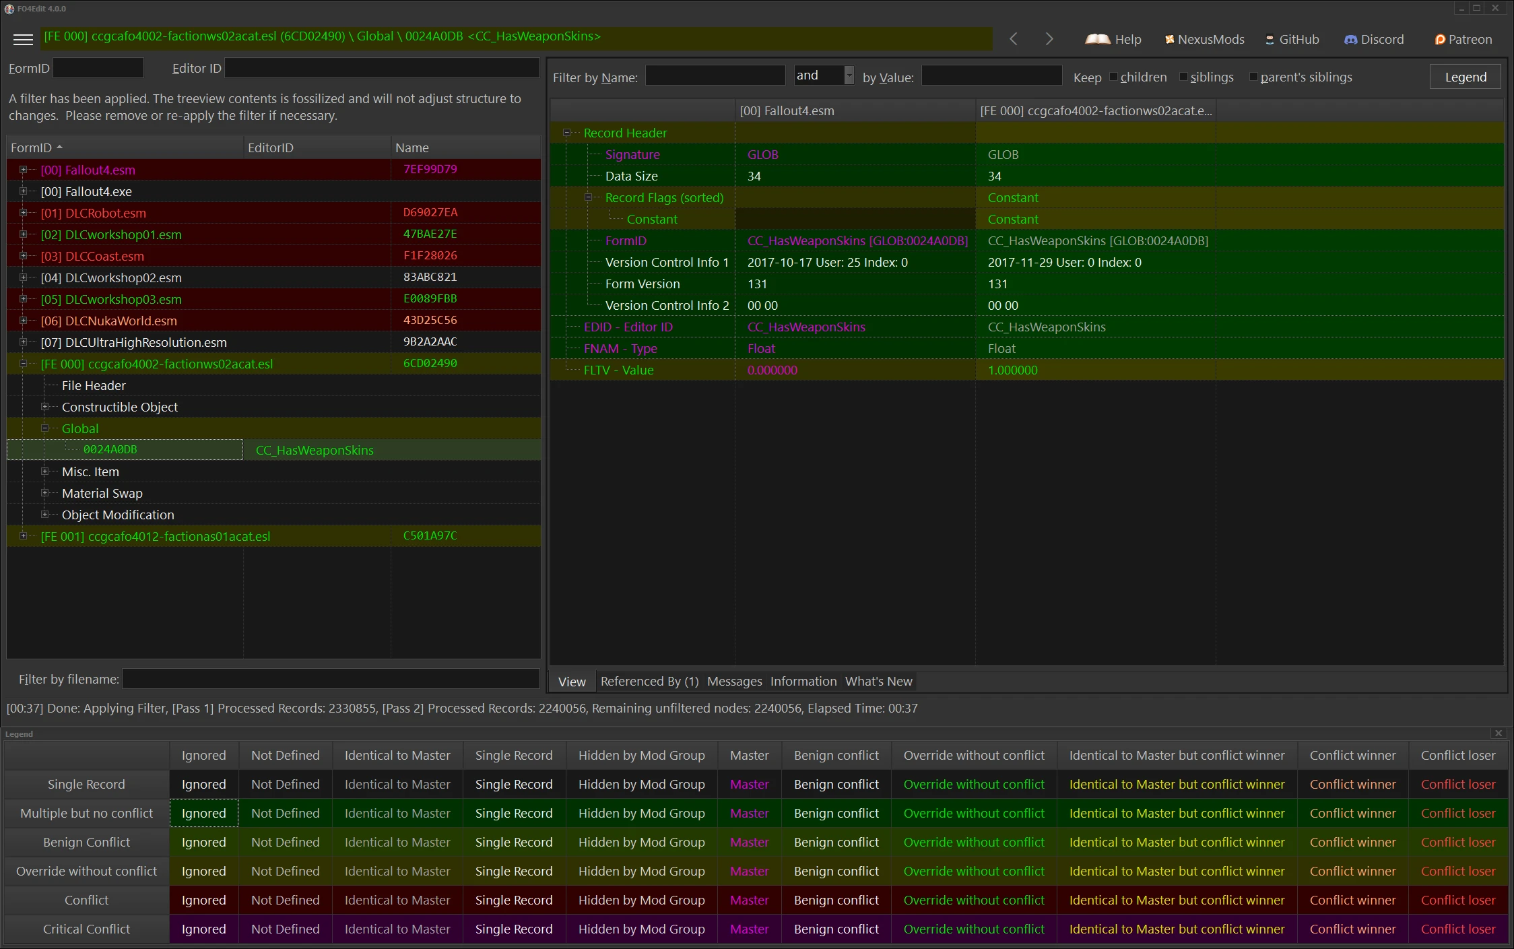Navigate back with left arrow
1514x949 pixels.
pos(1013,39)
